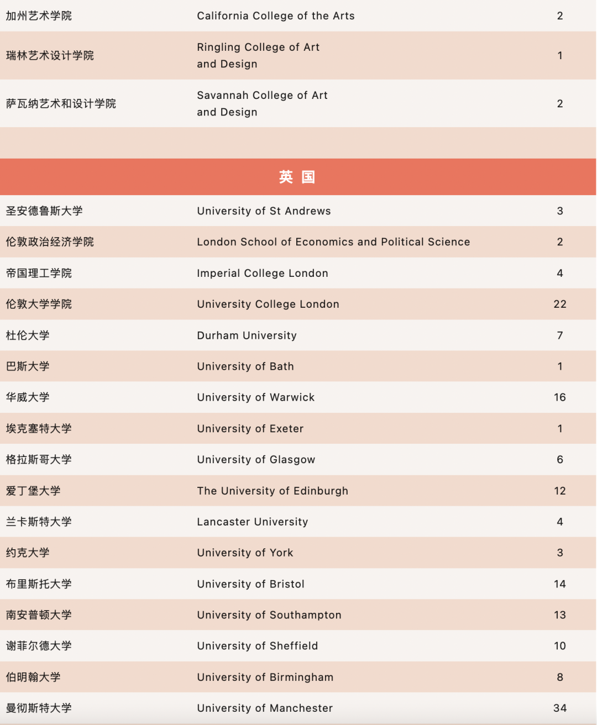Select the 加州艺术学院 Chinese name cell

[x=39, y=16]
